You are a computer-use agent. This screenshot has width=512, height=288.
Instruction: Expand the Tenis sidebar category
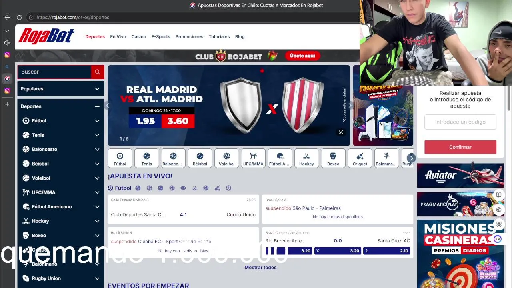97,135
